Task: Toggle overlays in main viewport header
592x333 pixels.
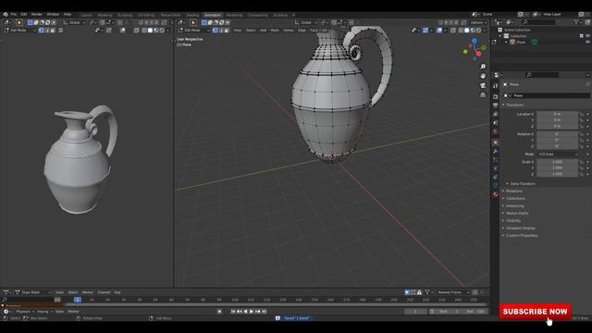Action: coord(439,31)
